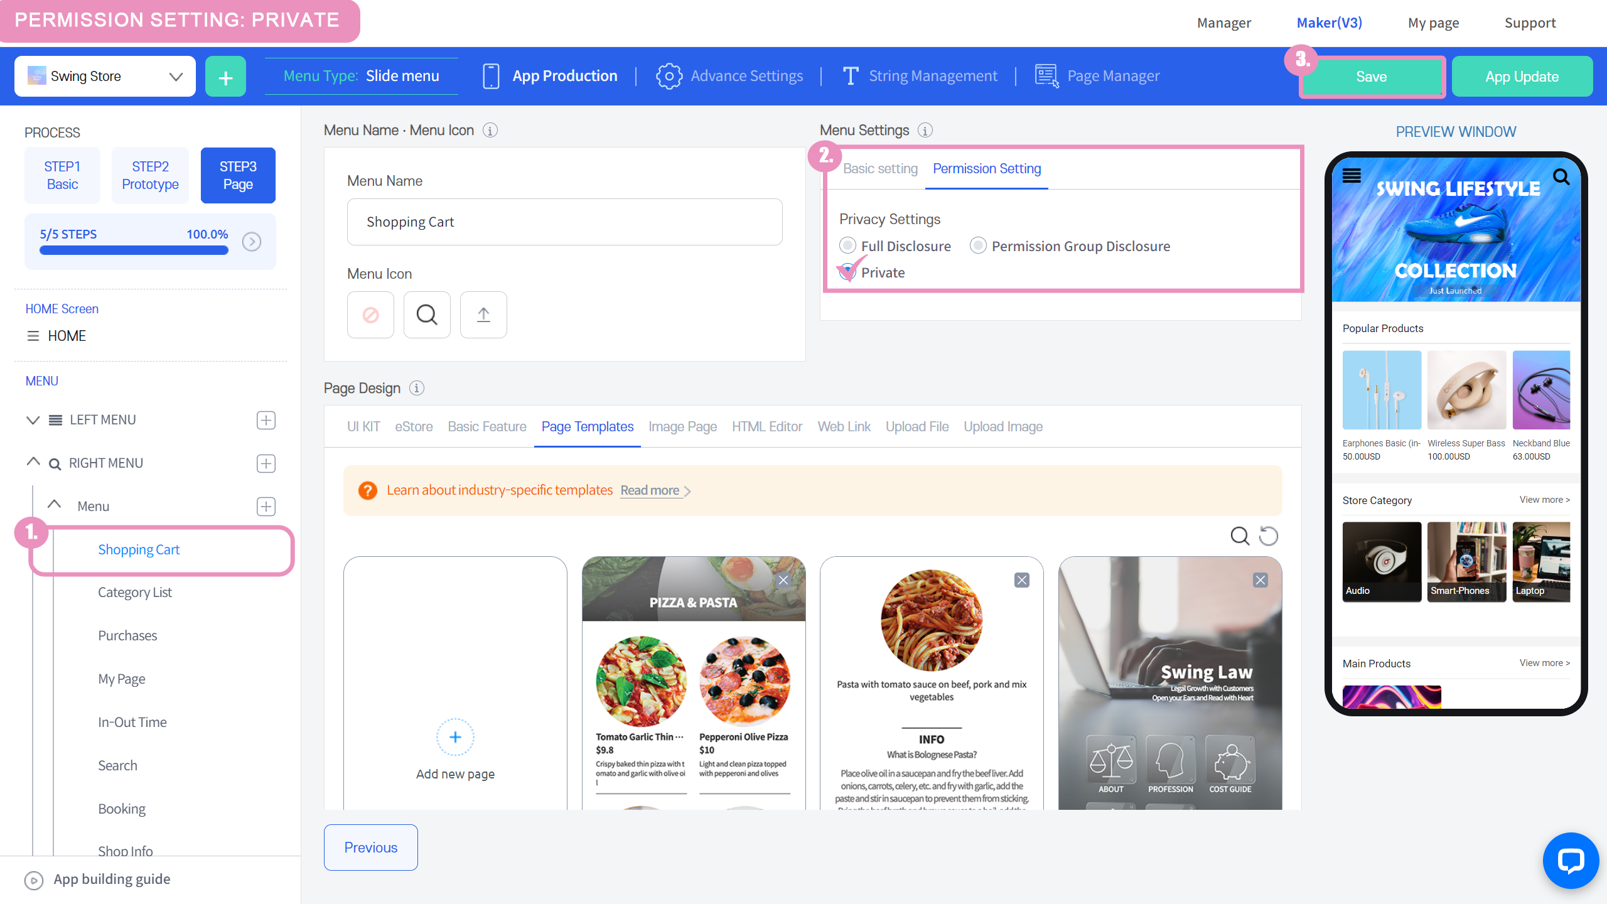
Task: Add item to LEFT MENU with plus
Action: [x=266, y=420]
